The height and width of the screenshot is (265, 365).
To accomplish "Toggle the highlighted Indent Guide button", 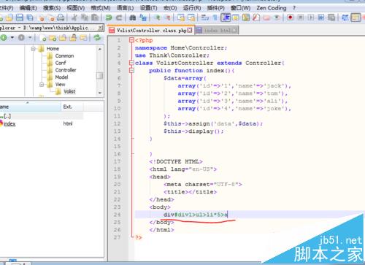I will [x=226, y=18].
